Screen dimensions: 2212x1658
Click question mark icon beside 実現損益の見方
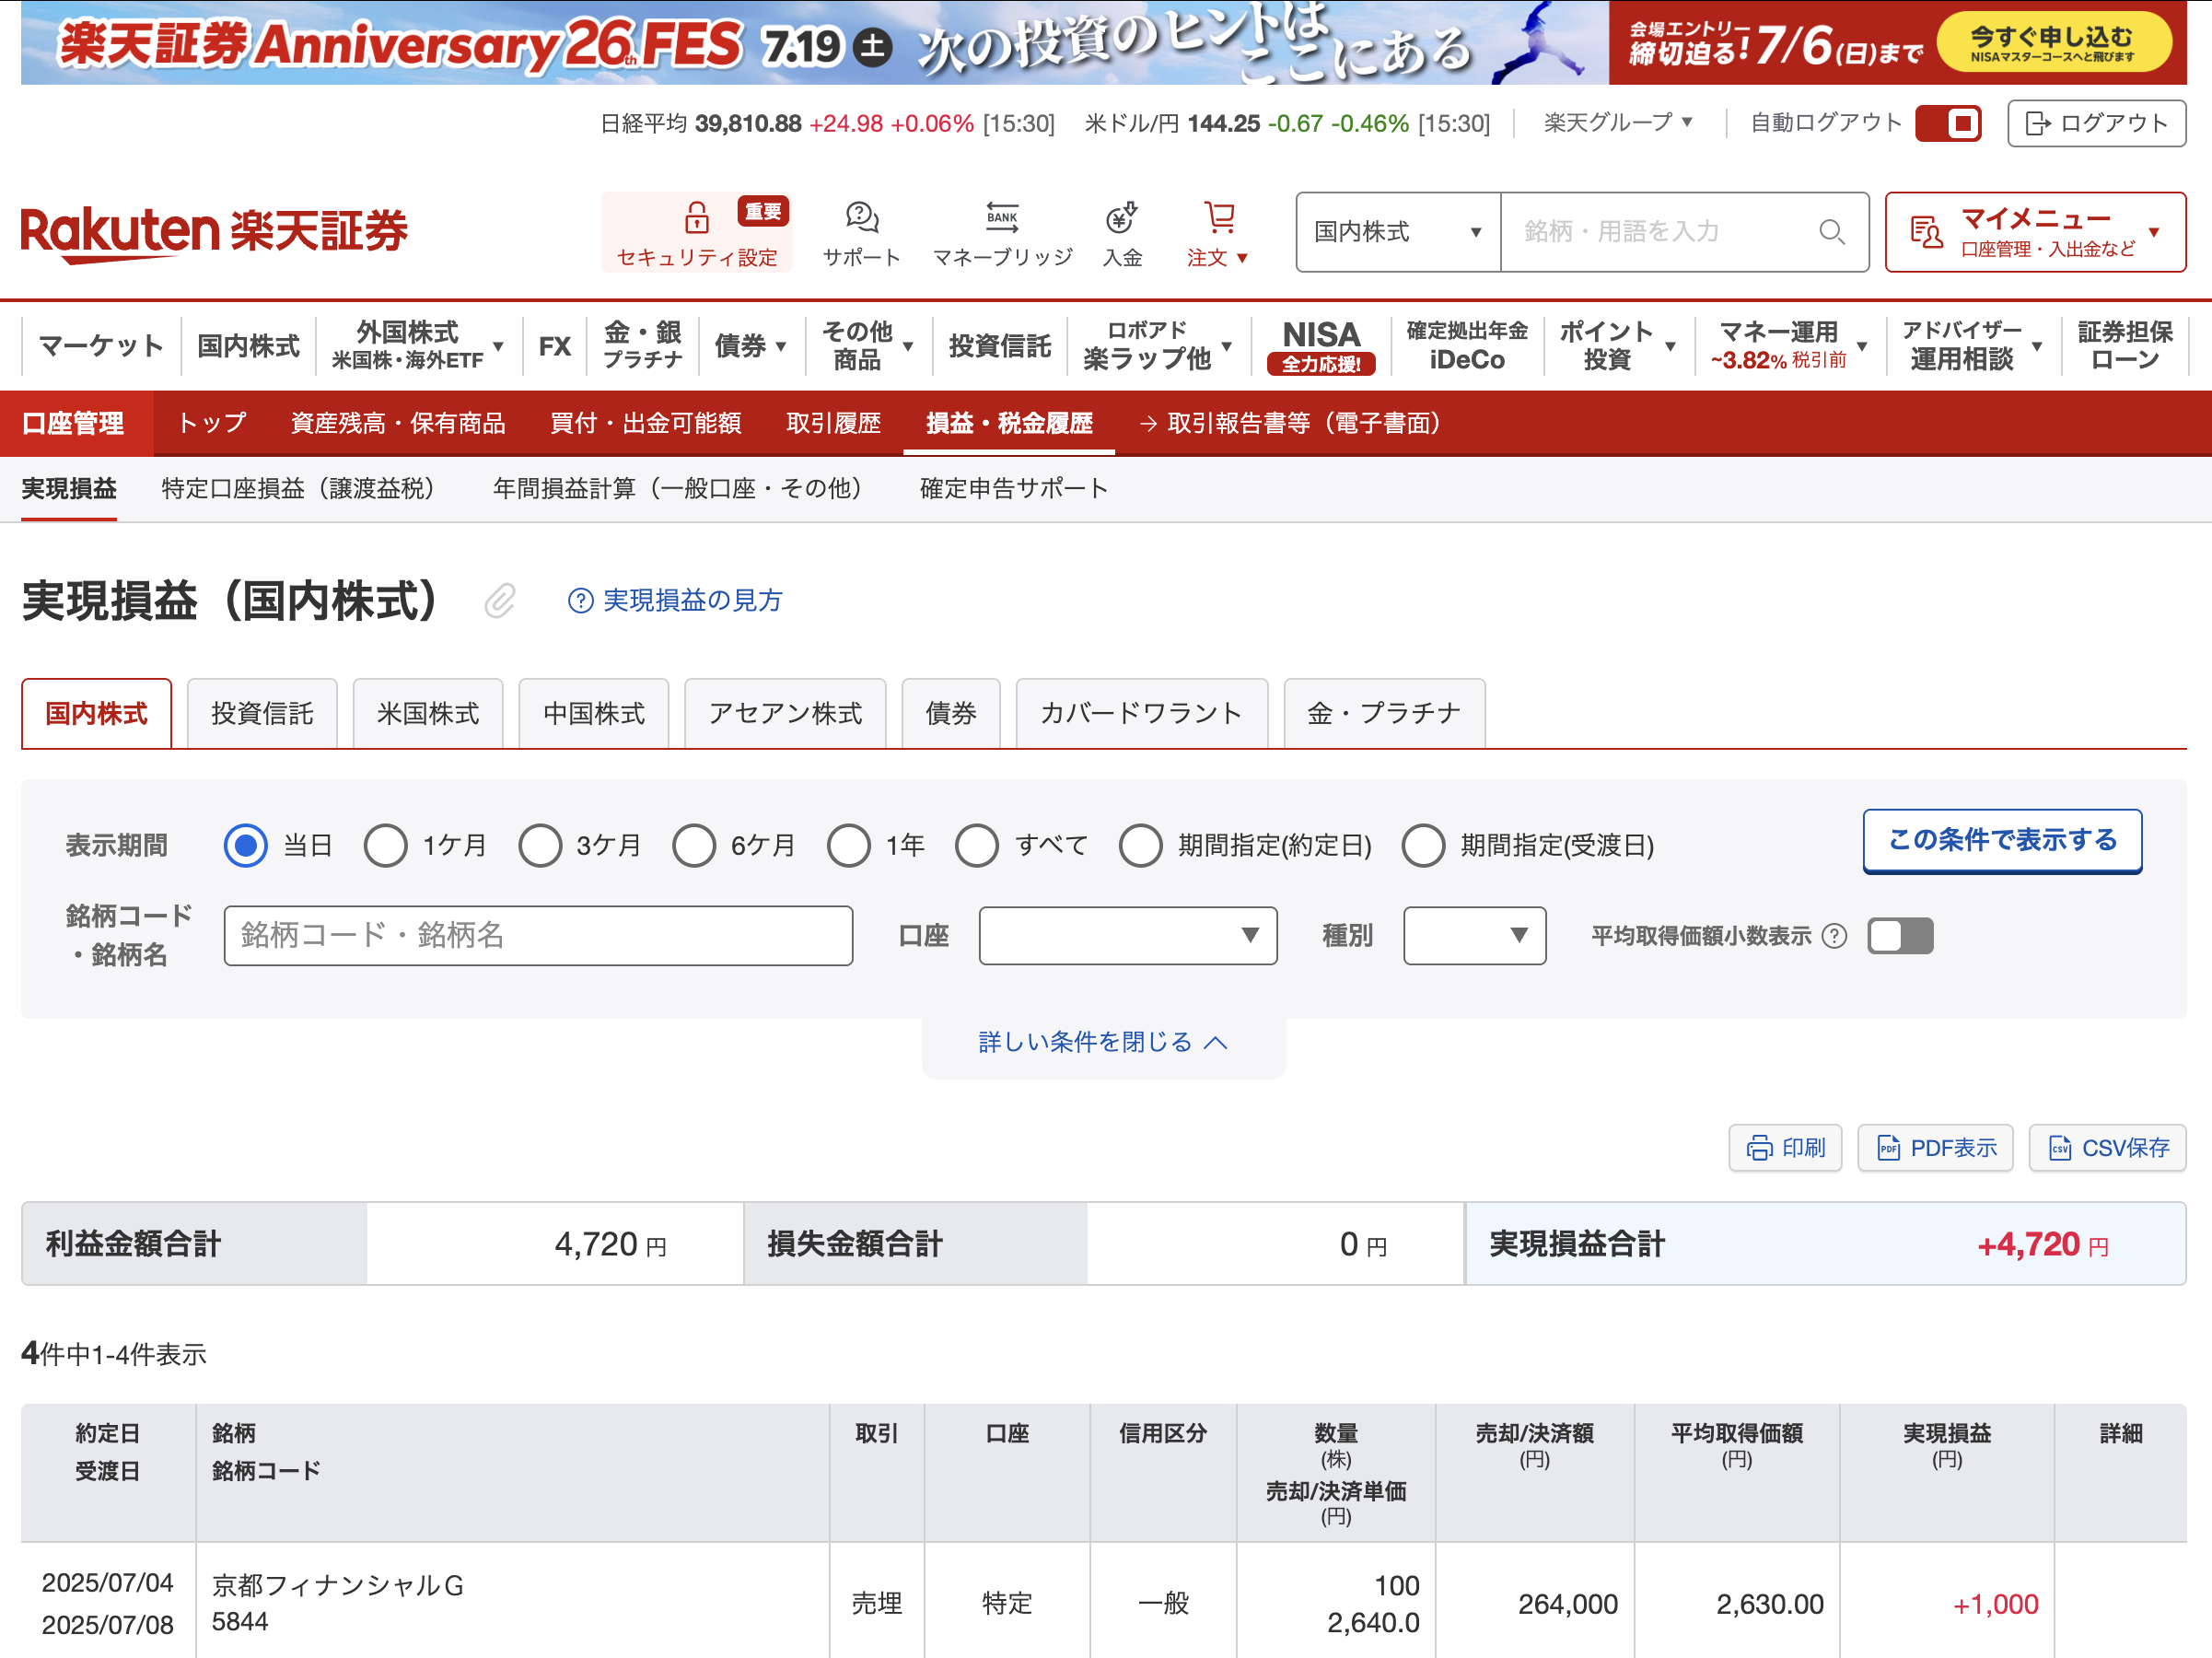coord(580,600)
